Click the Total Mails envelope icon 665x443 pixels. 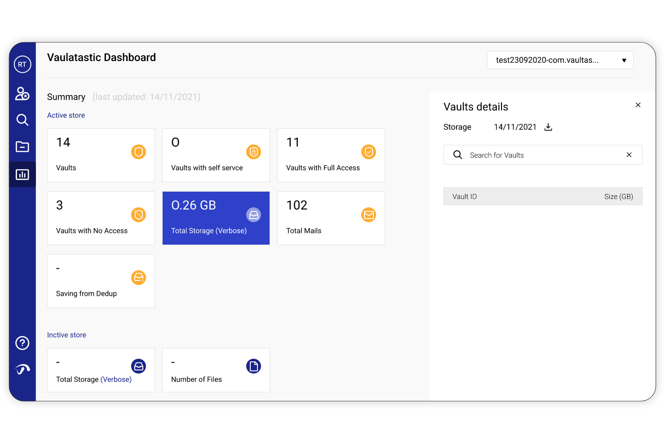click(x=368, y=215)
